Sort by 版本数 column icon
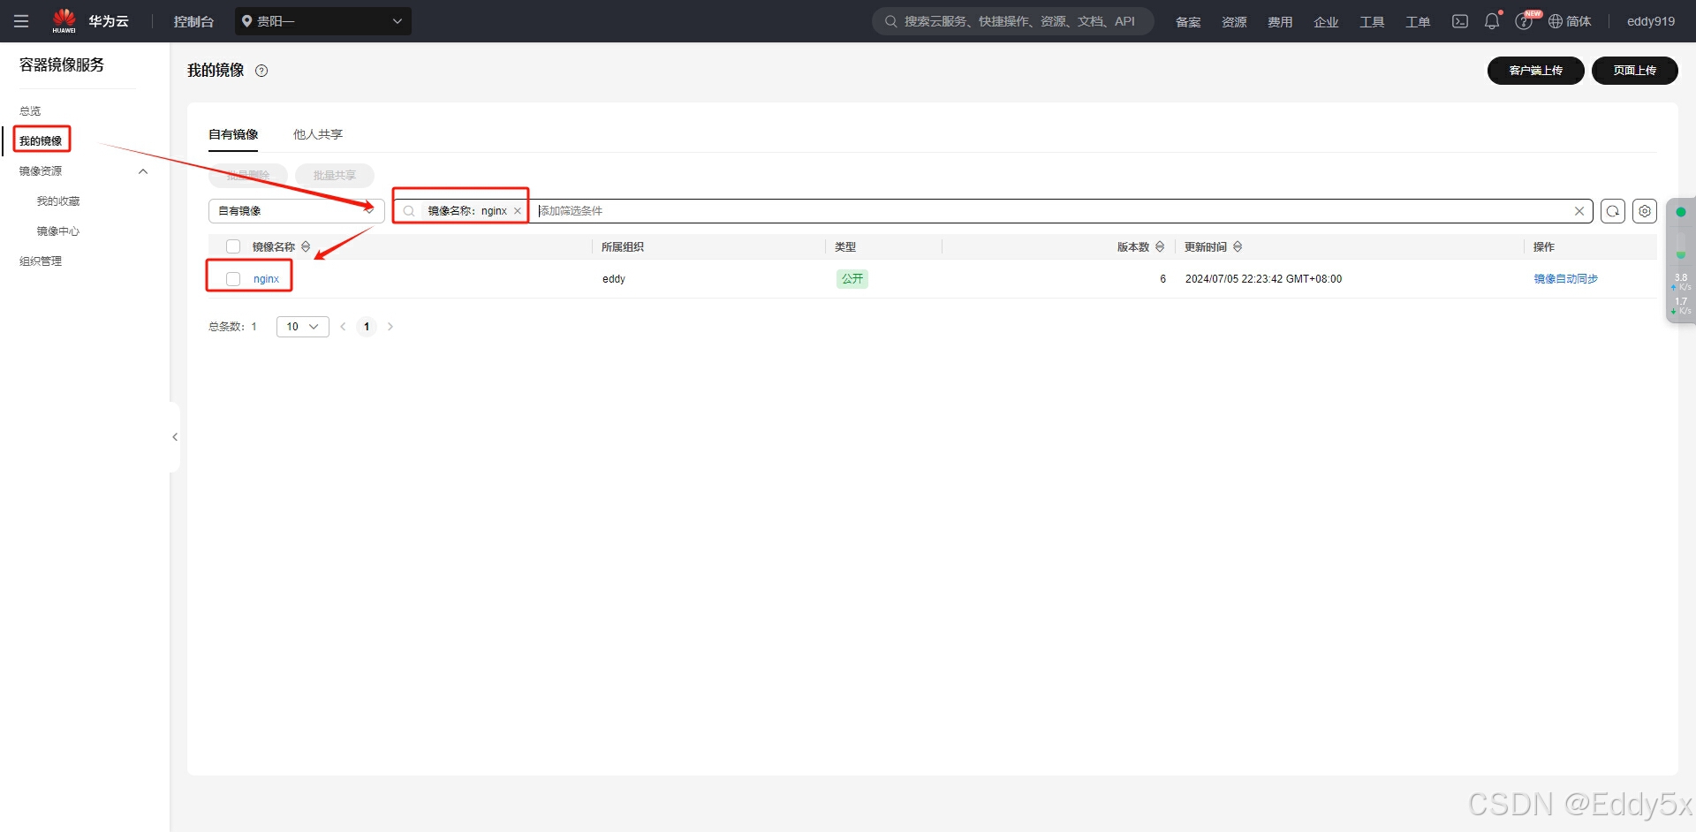The width and height of the screenshot is (1696, 832). (1160, 246)
